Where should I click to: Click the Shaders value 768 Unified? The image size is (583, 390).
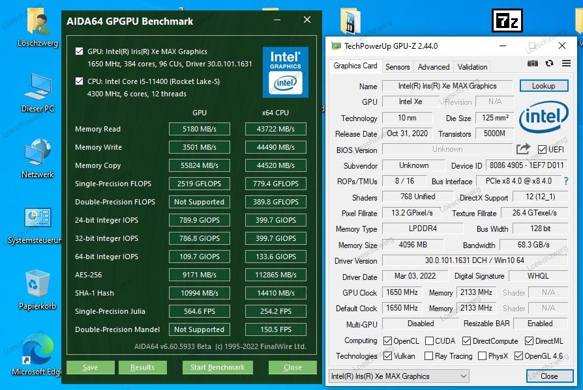click(x=418, y=196)
